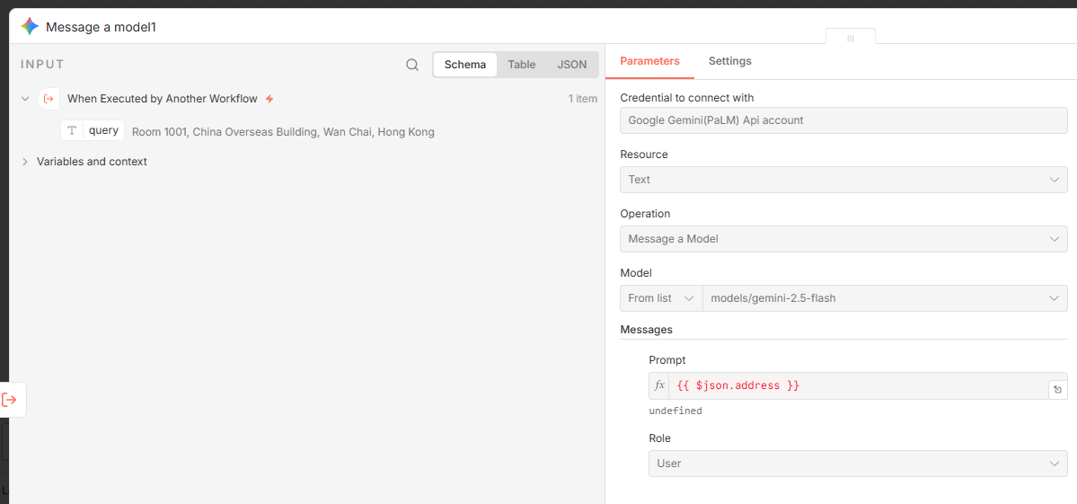Screen dimensions: 1077x504
Task: Click the orange arrow icon on left edge
Action: (x=10, y=400)
